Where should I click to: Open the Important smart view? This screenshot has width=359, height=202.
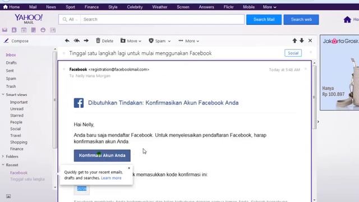pyautogui.click(x=19, y=102)
